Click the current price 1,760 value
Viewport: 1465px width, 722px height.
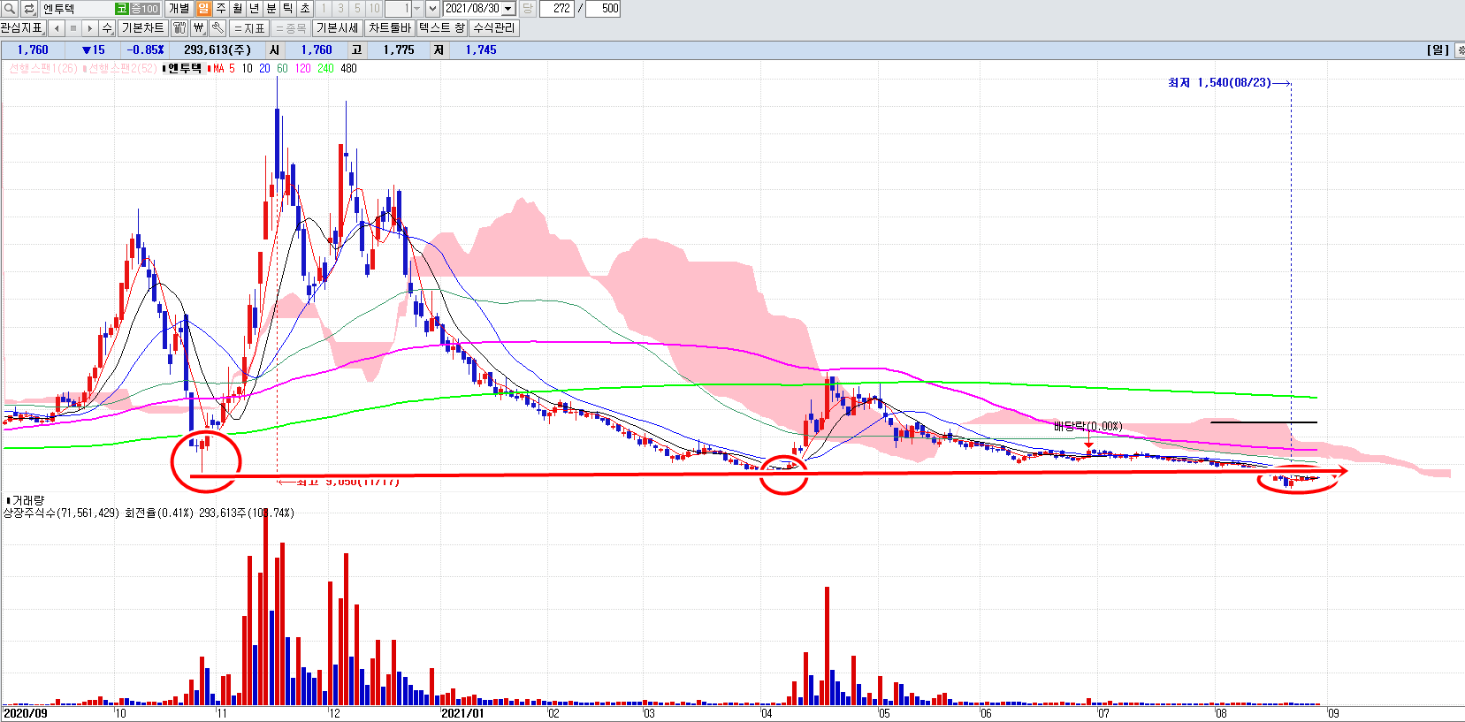click(x=33, y=50)
